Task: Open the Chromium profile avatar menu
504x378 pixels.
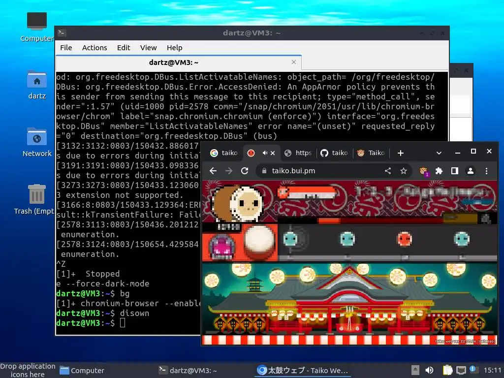Action: click(x=470, y=171)
